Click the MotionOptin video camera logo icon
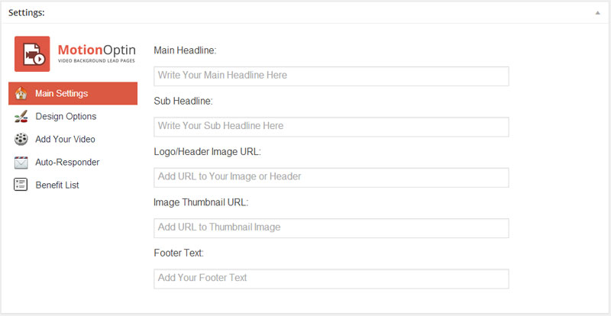This screenshot has width=611, height=316. 32,53
